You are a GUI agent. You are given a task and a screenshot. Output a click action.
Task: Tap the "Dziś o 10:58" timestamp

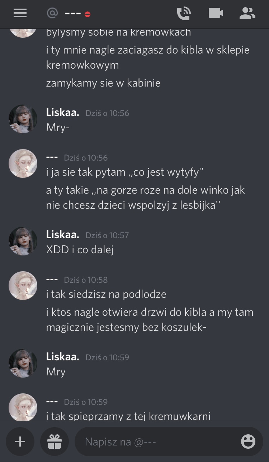pyautogui.click(x=86, y=280)
